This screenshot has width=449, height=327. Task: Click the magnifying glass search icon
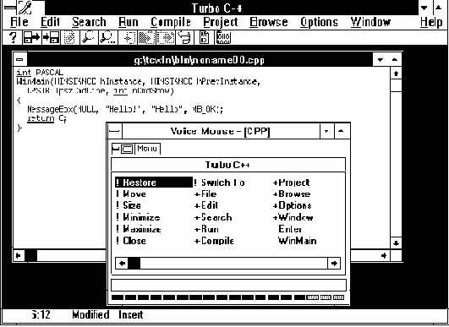[89, 37]
